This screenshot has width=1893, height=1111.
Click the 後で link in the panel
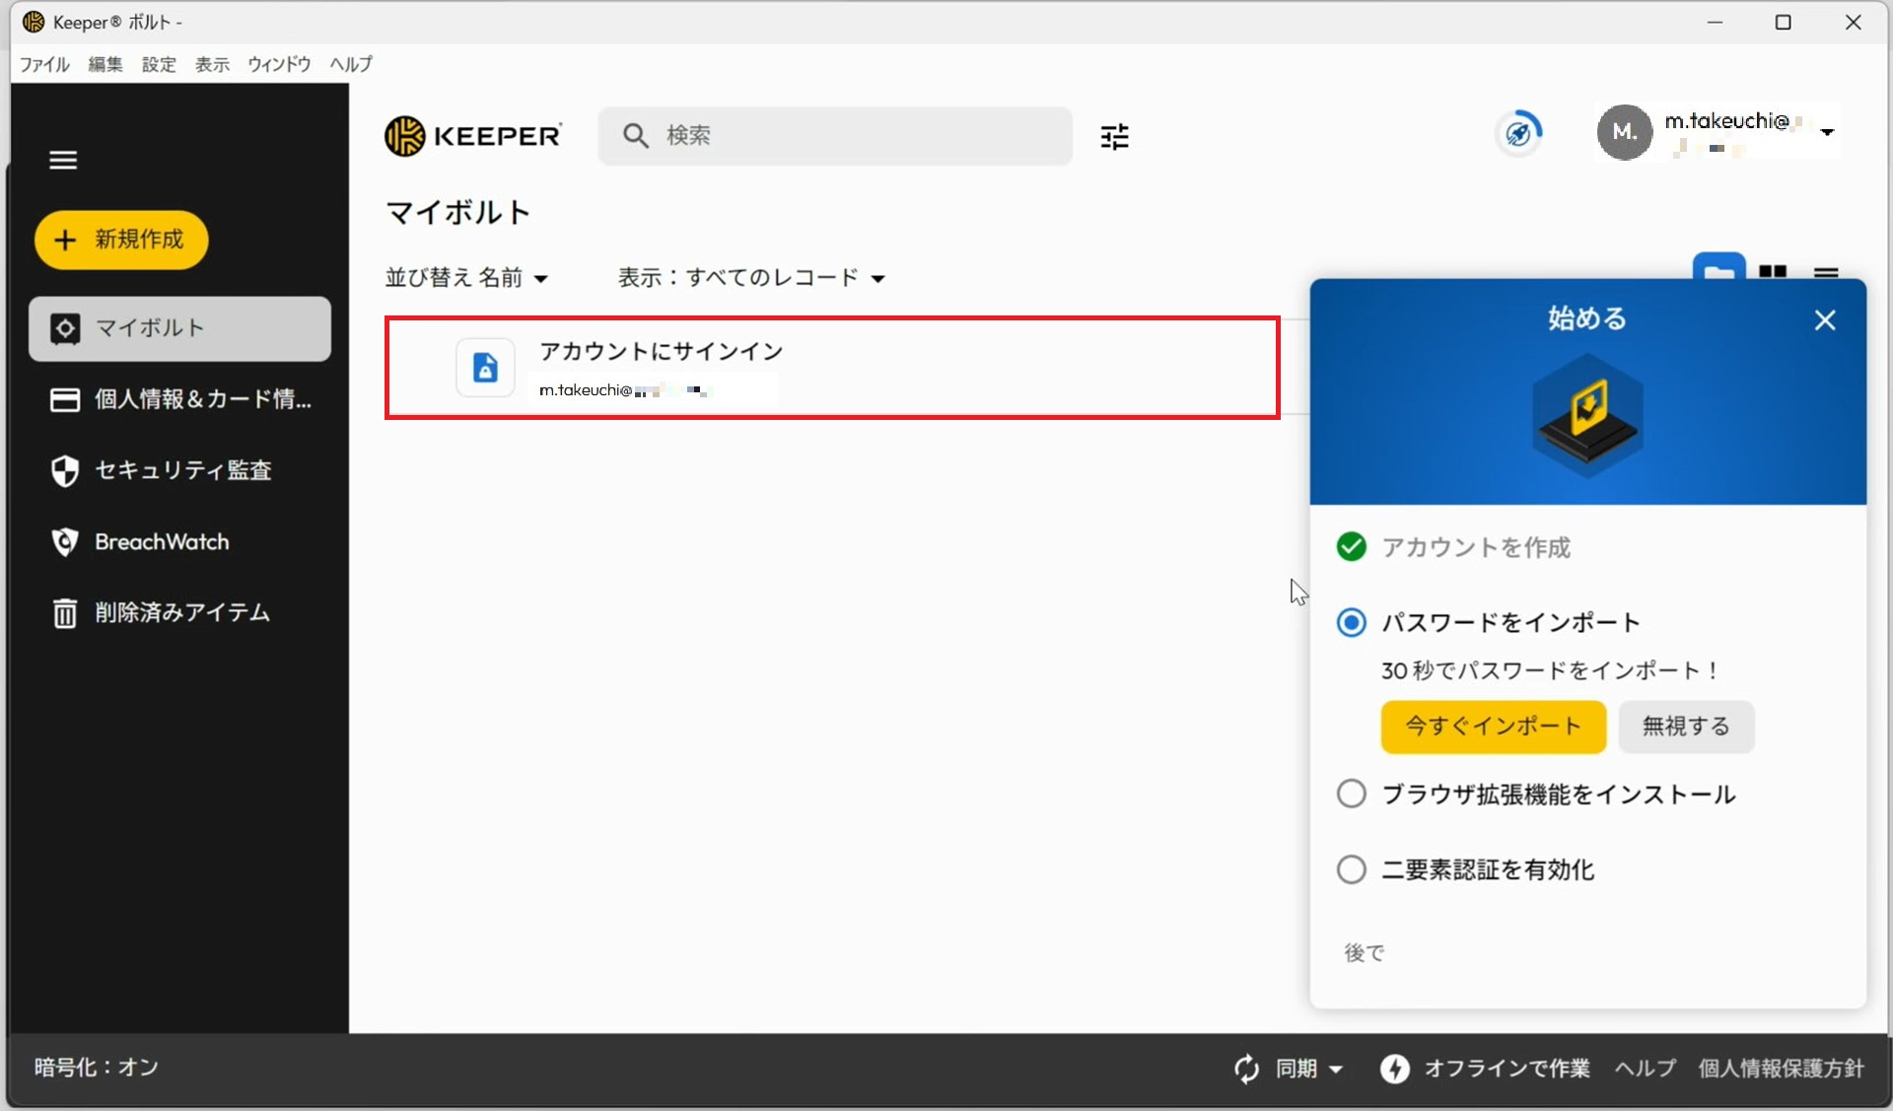1364,952
